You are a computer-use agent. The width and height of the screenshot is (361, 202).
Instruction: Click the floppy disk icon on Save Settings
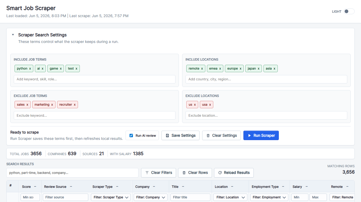point(167,135)
